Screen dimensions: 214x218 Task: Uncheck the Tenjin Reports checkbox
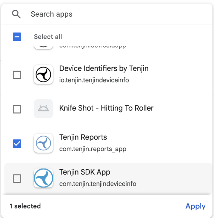point(17,144)
